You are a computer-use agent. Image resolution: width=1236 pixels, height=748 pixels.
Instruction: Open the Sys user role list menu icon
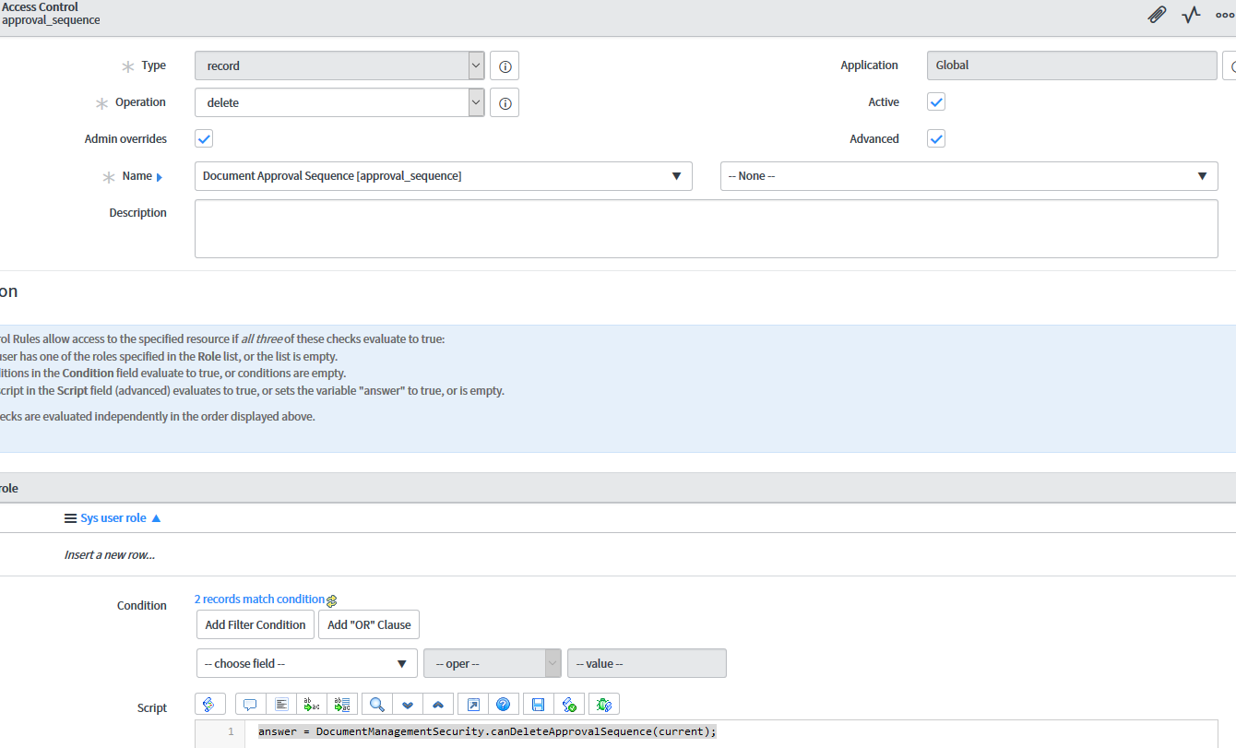70,517
